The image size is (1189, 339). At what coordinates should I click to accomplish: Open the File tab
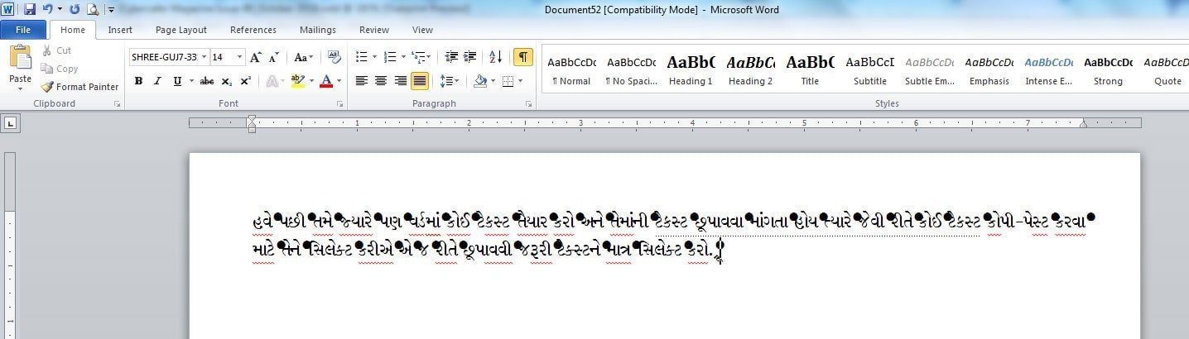coord(23,30)
